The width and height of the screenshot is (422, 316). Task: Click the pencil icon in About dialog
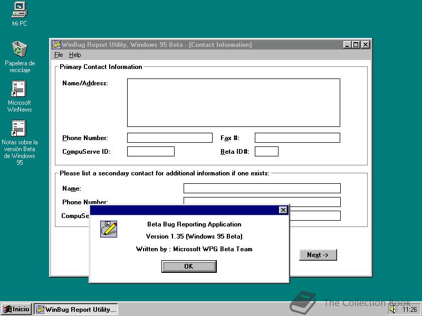(109, 229)
